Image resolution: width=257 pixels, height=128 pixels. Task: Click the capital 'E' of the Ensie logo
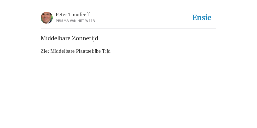[195, 17]
